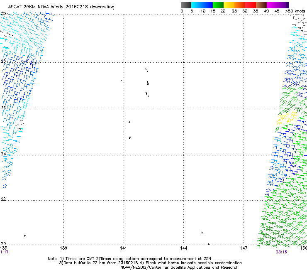
Task: Click the purple 1:17 swath time
Action: tap(4, 252)
